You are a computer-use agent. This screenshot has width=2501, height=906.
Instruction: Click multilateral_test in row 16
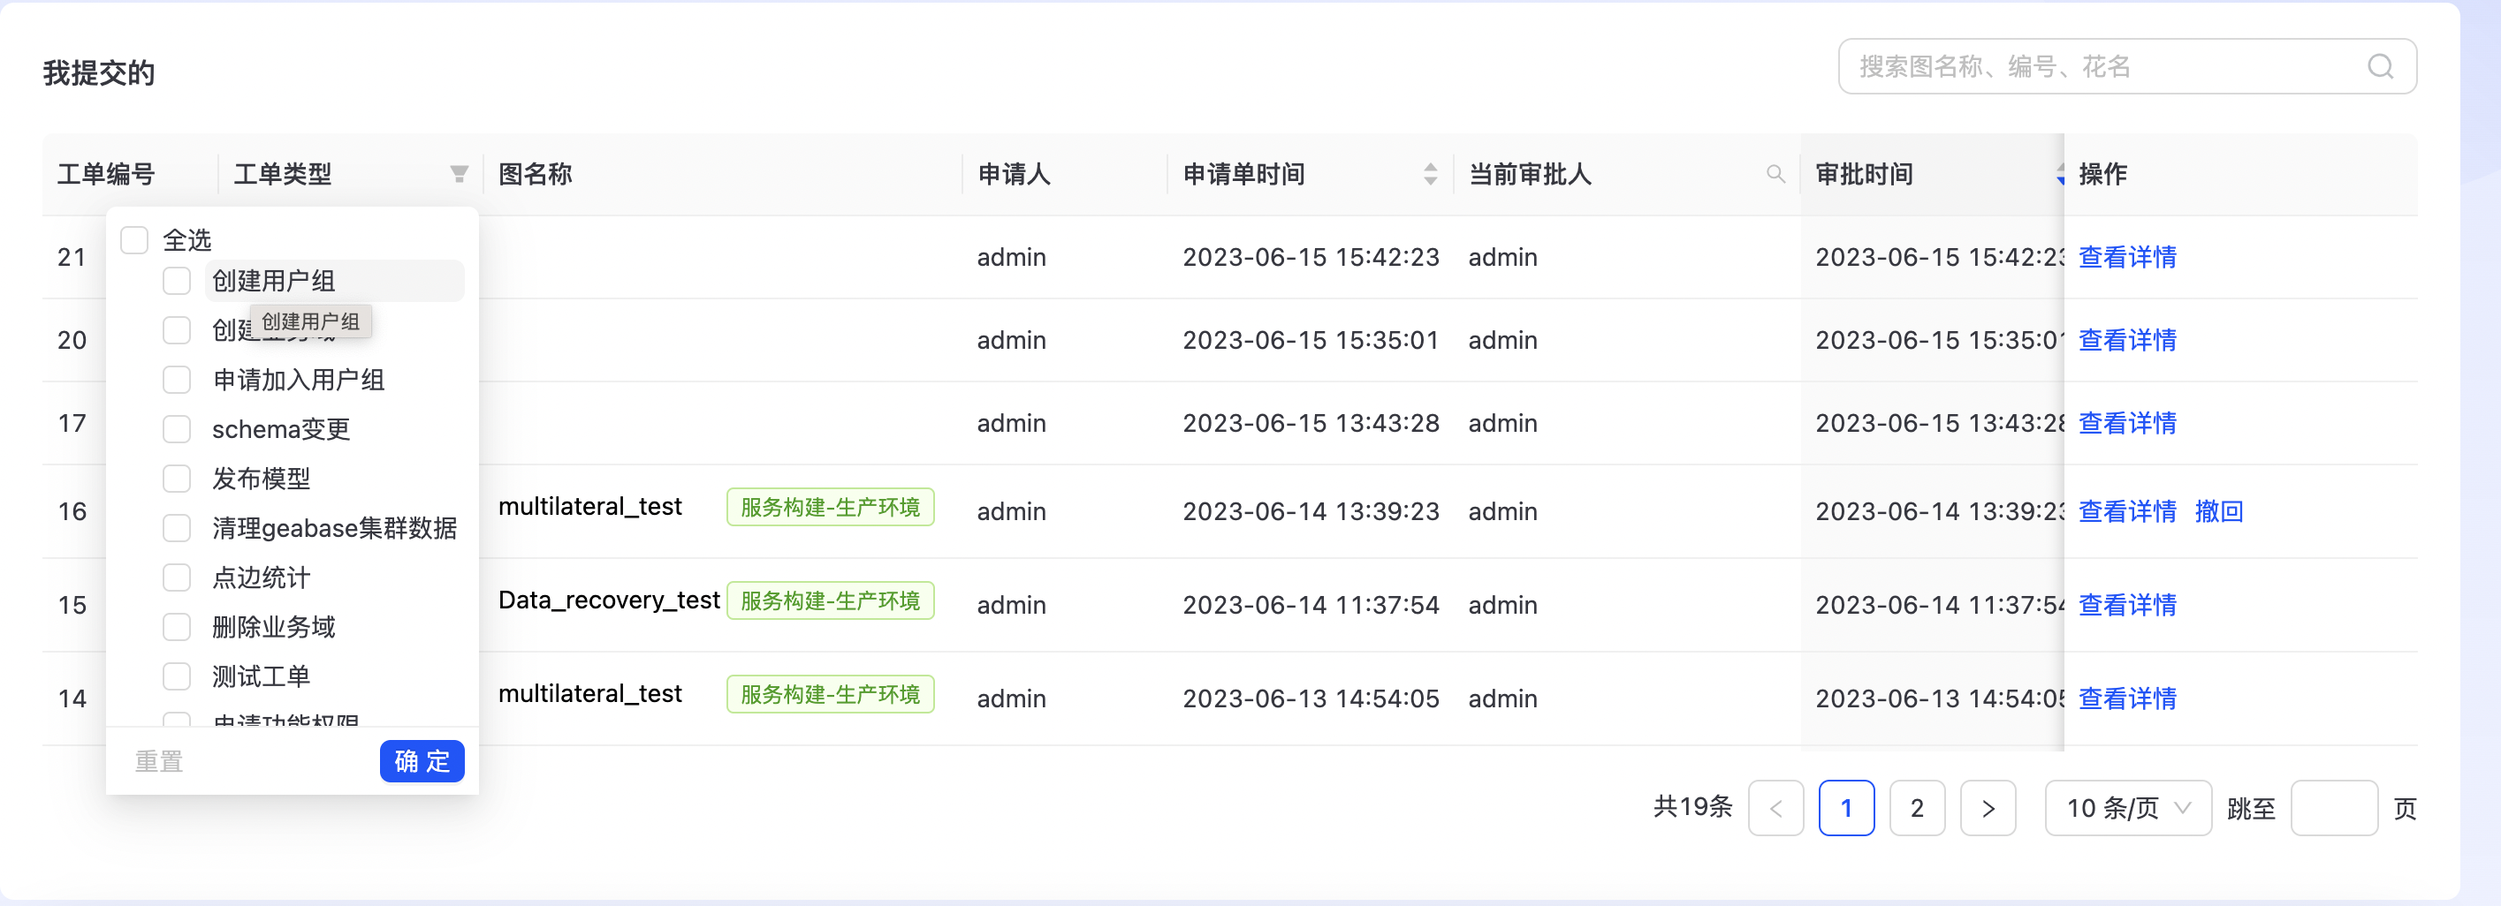click(589, 506)
